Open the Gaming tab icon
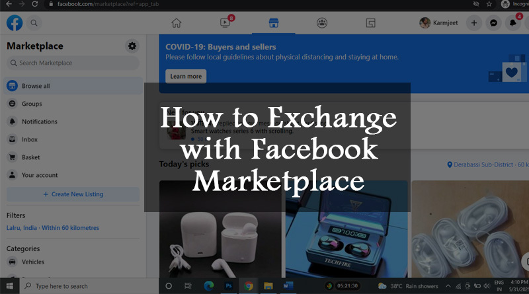Screen dimensions: 529x294 pos(370,23)
